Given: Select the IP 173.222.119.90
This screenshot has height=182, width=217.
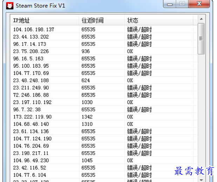Looking at the screenshot, I should 32,117.
